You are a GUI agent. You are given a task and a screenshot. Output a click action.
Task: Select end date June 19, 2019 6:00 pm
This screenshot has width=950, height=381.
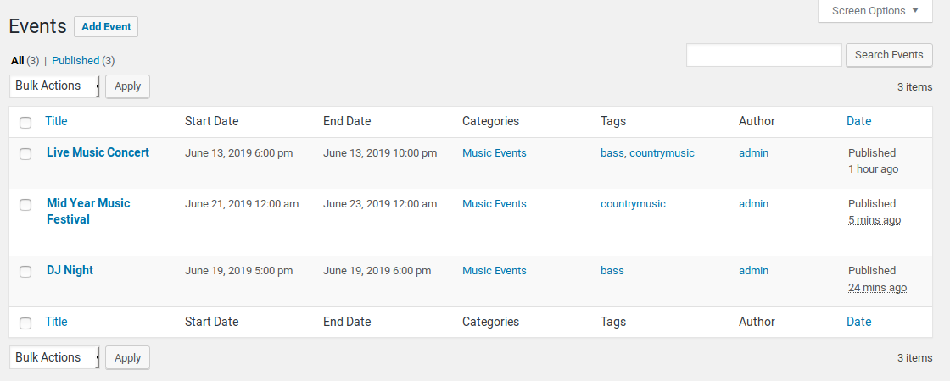click(377, 271)
